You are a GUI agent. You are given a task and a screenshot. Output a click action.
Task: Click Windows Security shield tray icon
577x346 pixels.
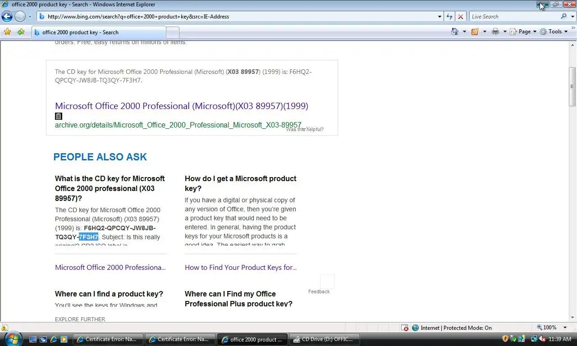point(505,339)
